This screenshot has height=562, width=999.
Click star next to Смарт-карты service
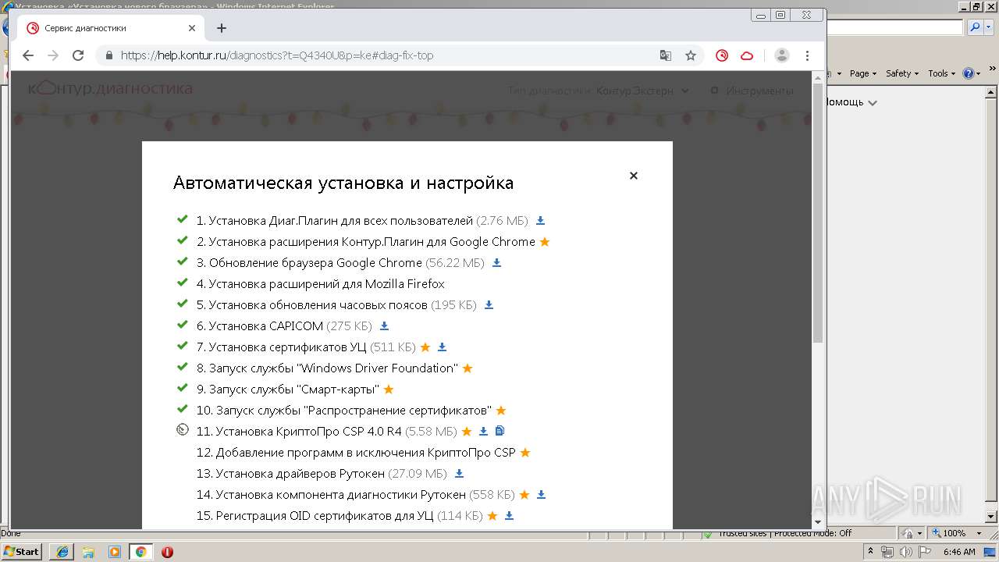coord(389,389)
